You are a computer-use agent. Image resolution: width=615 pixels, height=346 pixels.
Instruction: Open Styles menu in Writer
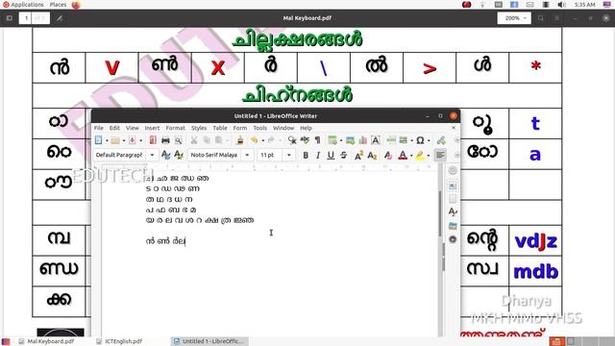pyautogui.click(x=199, y=128)
